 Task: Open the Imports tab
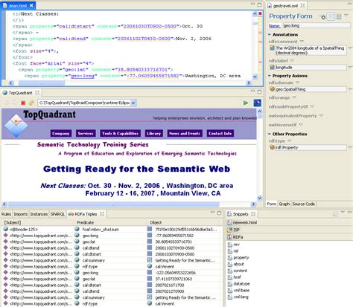point(21,214)
